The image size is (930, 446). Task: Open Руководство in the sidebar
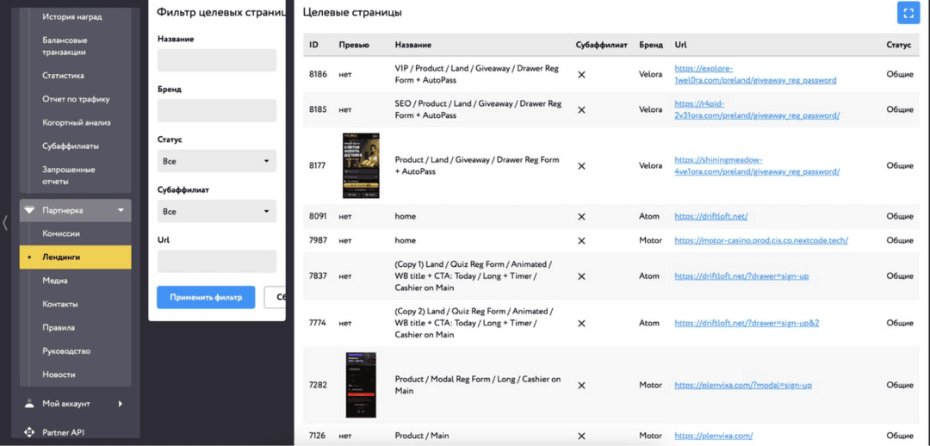(66, 351)
